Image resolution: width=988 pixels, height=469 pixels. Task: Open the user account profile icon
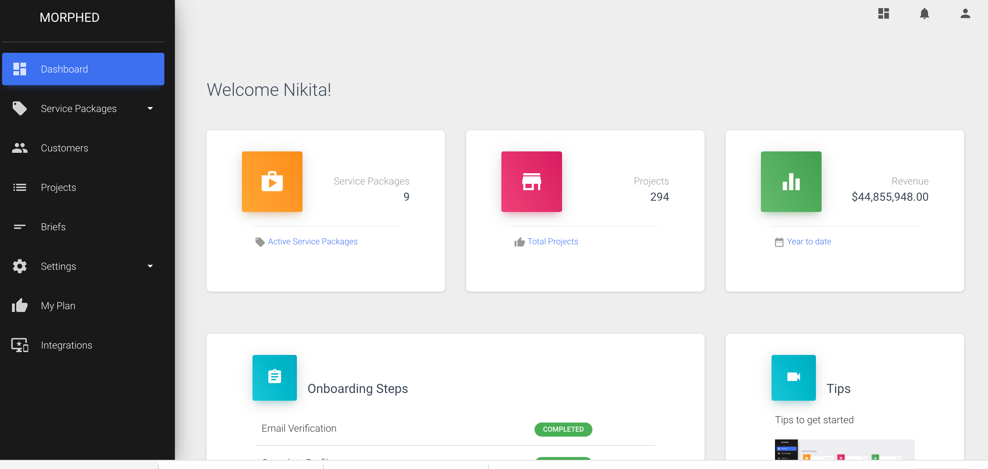tap(965, 14)
